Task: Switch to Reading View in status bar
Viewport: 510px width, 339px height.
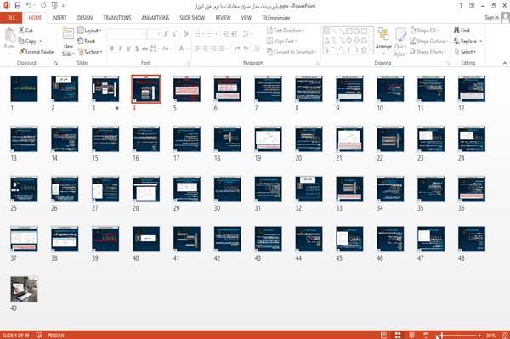Action: (411, 335)
